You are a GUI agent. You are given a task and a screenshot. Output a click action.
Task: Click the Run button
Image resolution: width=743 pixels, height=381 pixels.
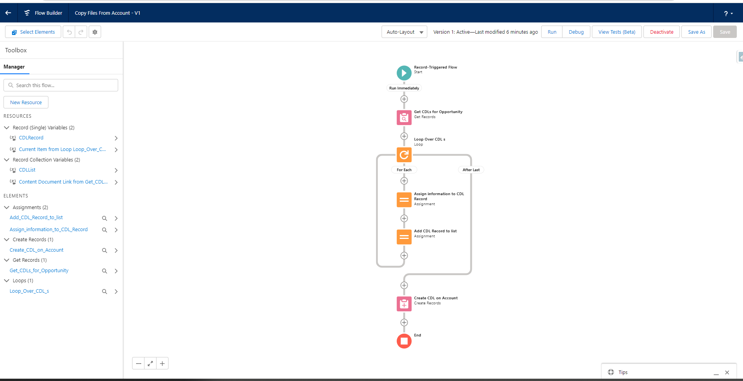(x=552, y=32)
